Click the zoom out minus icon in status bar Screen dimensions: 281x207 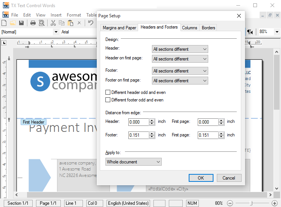[230, 203]
